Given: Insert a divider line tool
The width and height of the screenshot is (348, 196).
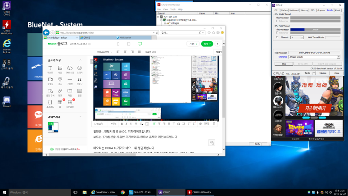Looking at the screenshot, I should tap(70, 81).
